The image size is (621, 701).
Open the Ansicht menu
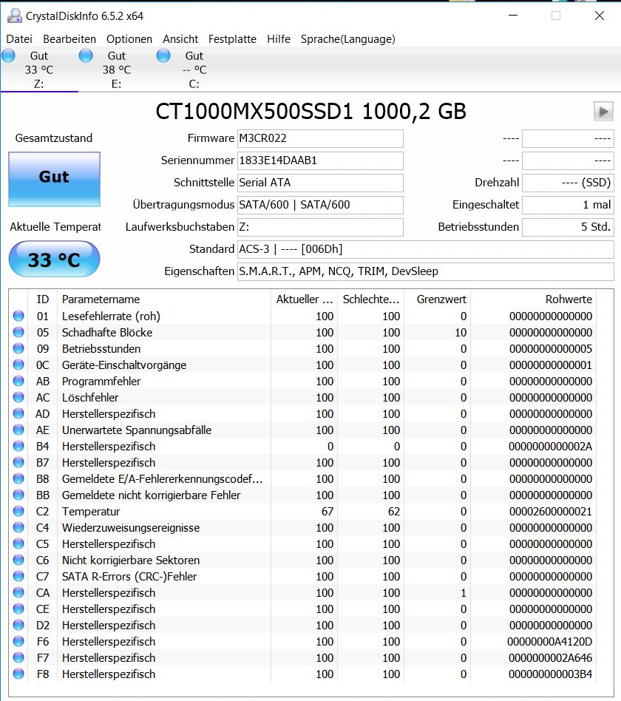pyautogui.click(x=180, y=39)
